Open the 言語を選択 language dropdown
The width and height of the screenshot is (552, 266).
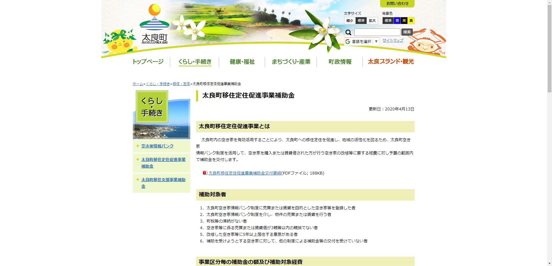point(362,41)
